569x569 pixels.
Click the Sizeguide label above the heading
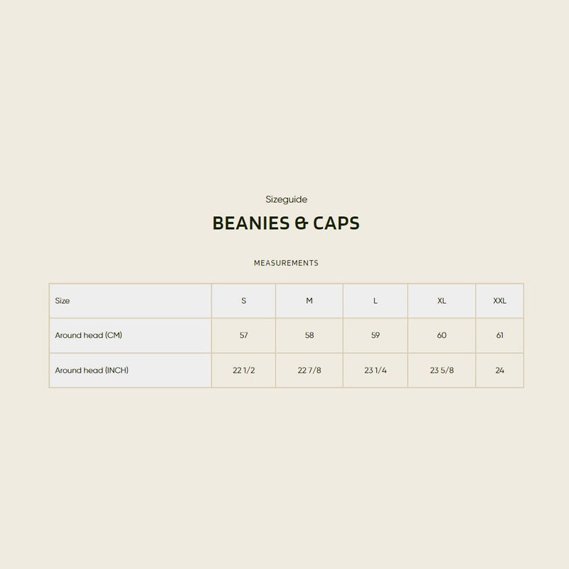click(286, 200)
